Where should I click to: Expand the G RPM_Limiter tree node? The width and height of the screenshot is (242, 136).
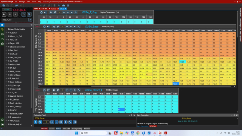click(6, 71)
